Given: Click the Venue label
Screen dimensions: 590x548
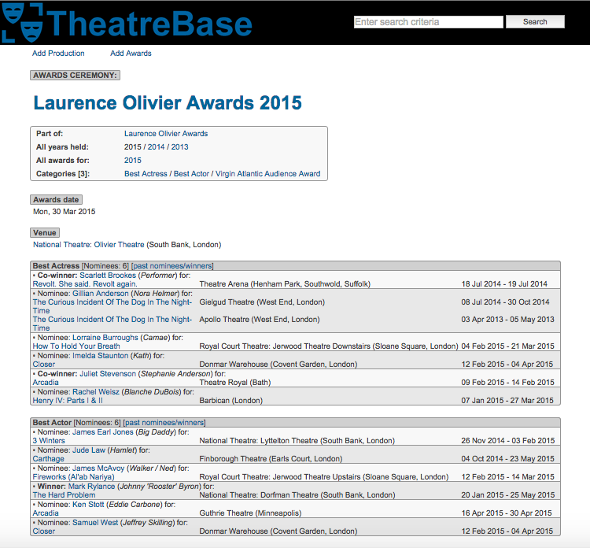Looking at the screenshot, I should tap(45, 233).
